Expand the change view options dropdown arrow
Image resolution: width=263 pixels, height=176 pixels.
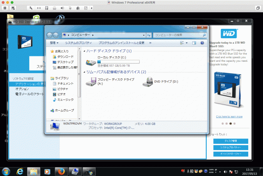coord(187,43)
